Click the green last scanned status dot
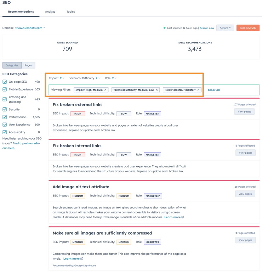 165,28
